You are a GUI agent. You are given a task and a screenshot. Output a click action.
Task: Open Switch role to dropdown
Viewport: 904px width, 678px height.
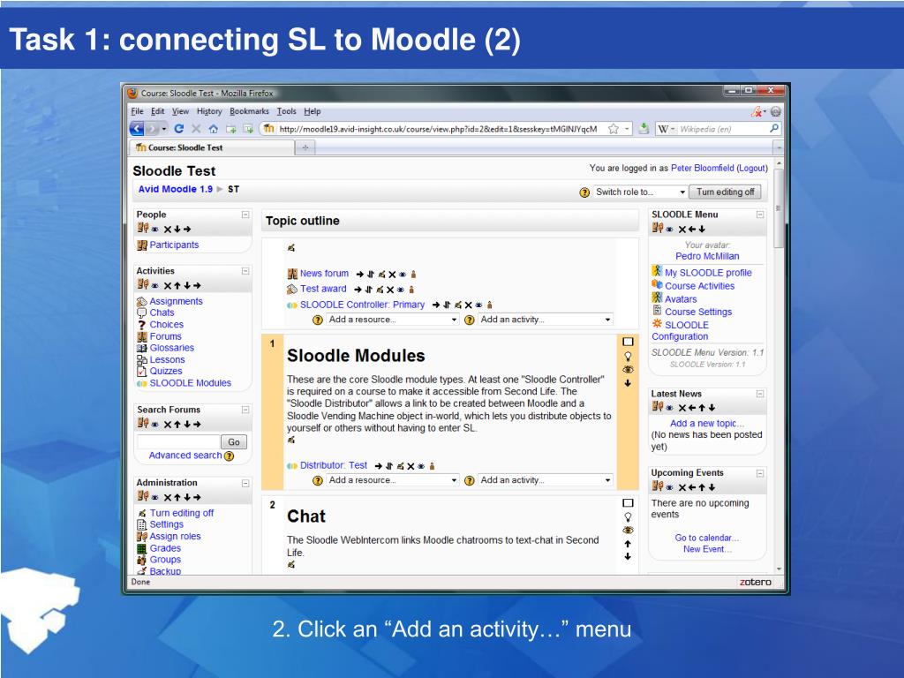pos(641,192)
